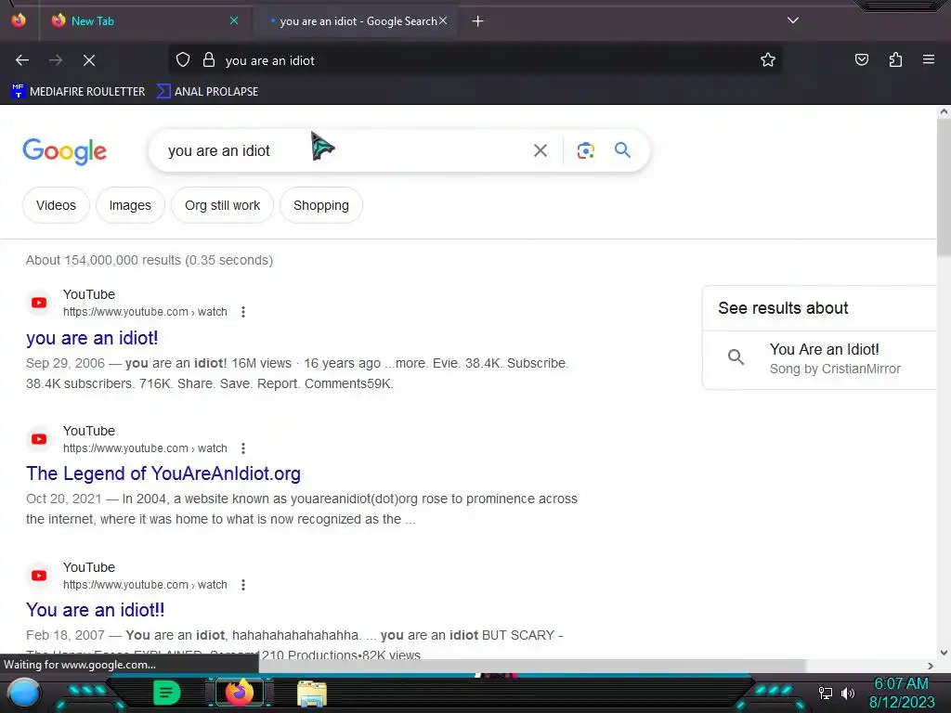Click the padlock site info icon
This screenshot has height=713, width=951.
tap(209, 60)
